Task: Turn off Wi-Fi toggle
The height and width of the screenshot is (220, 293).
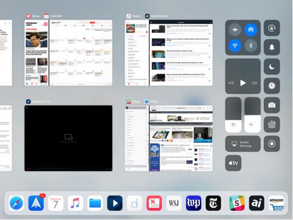Action: pyautogui.click(x=235, y=46)
